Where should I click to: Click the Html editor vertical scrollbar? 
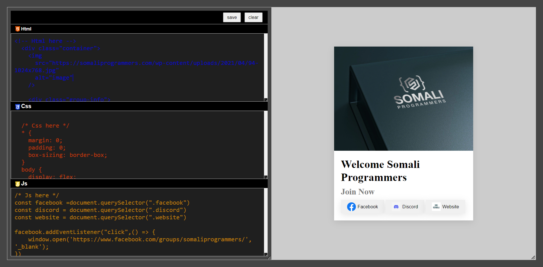click(266, 66)
